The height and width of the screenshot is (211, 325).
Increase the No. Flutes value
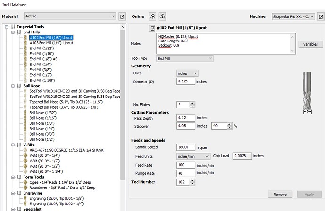[x=192, y=103]
